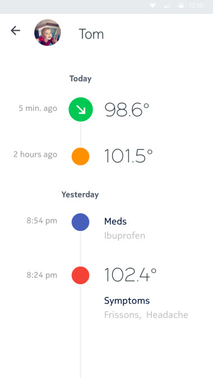The width and height of the screenshot is (213, 378).
Task: Open the 98.6° temperature reading
Action: point(127,110)
